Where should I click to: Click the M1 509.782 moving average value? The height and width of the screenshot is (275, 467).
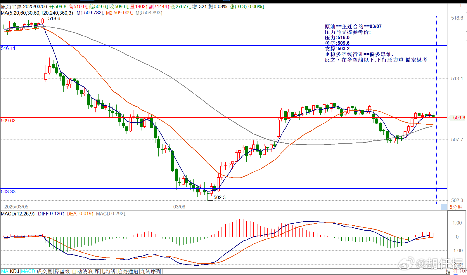90,13
